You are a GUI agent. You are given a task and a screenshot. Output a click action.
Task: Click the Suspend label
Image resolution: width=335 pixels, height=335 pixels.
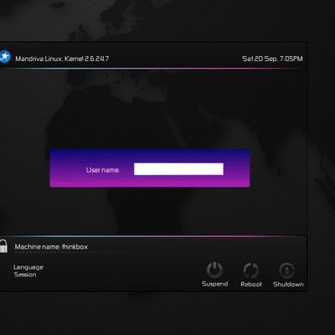point(215,284)
